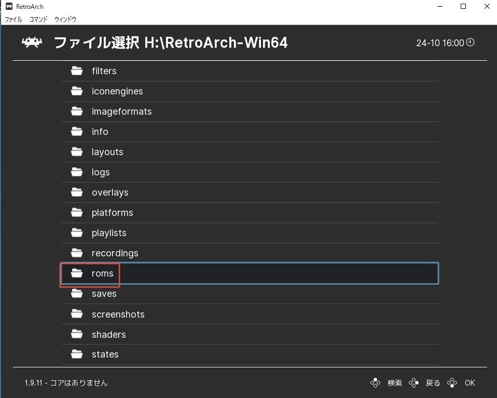Image resolution: width=497 pixels, height=398 pixels.
Task: Open the overlays folder row
Action: coord(250,193)
